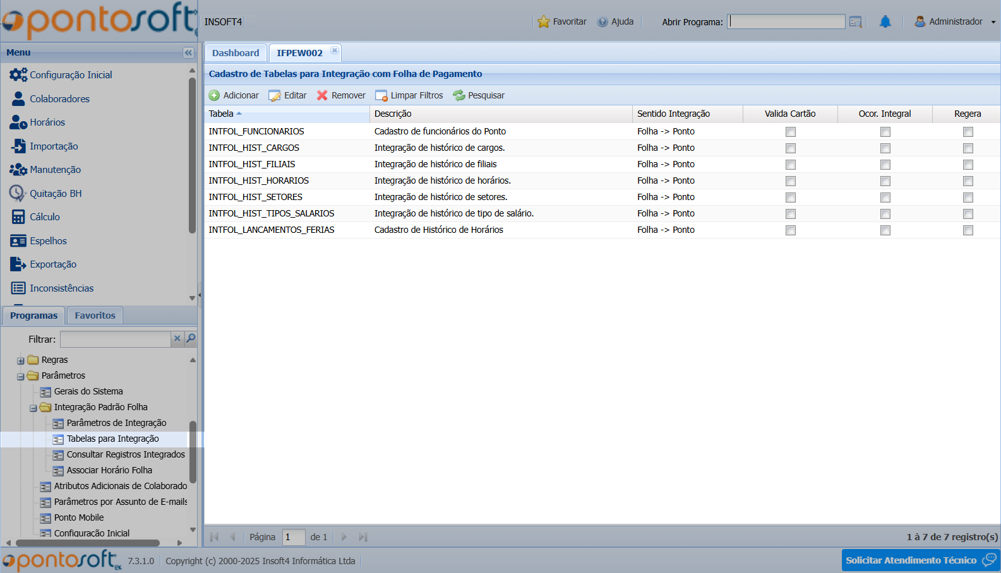Toggle Regera checkbox for INTFOL_HIST_SETORES row
1001x573 pixels.
968,198
